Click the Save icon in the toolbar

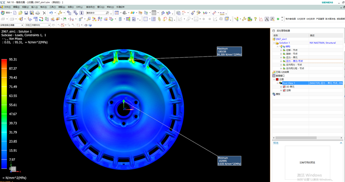pyautogui.click(x=26, y=13)
